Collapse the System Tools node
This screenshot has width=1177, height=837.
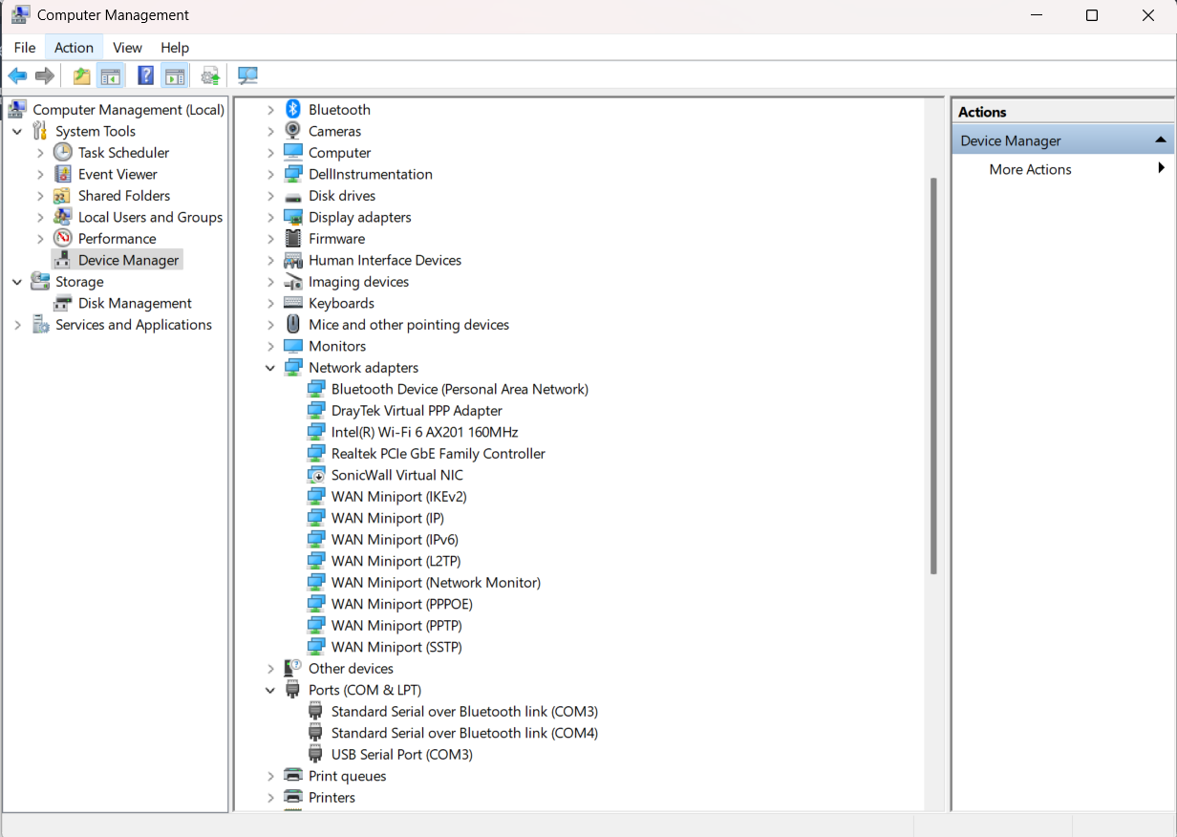(x=17, y=131)
